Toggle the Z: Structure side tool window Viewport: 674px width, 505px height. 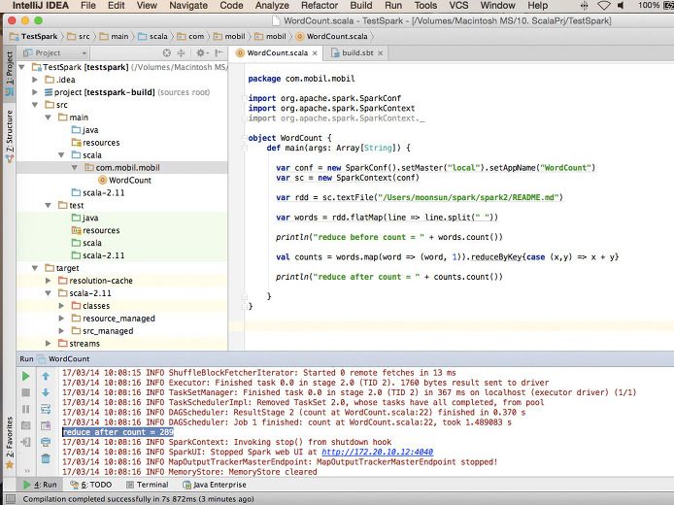pyautogui.click(x=10, y=135)
